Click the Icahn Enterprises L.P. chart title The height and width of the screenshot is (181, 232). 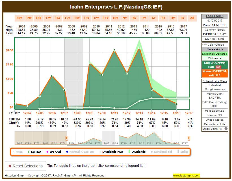point(116,7)
